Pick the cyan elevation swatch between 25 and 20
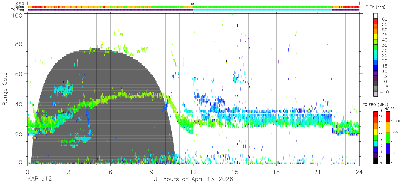Image resolution: width=404 pixels, height=186 pixels. point(376,57)
